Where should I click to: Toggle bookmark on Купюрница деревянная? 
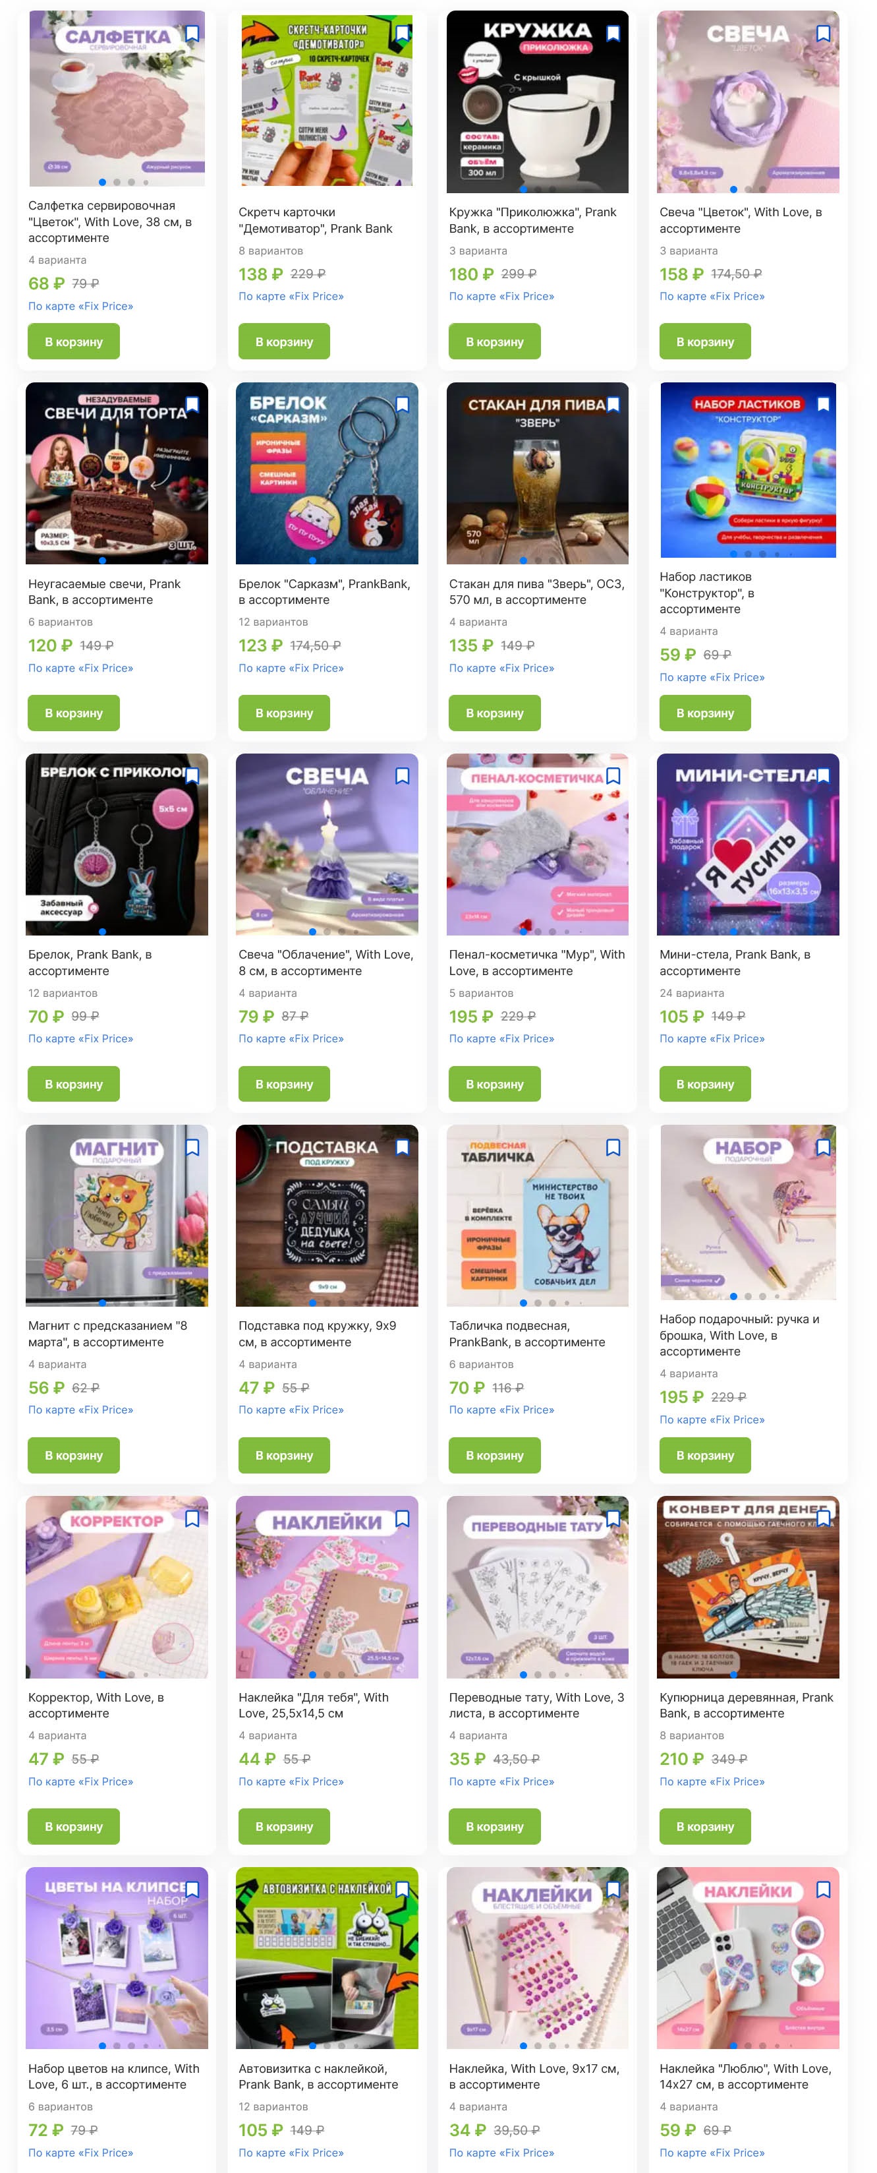[823, 1518]
